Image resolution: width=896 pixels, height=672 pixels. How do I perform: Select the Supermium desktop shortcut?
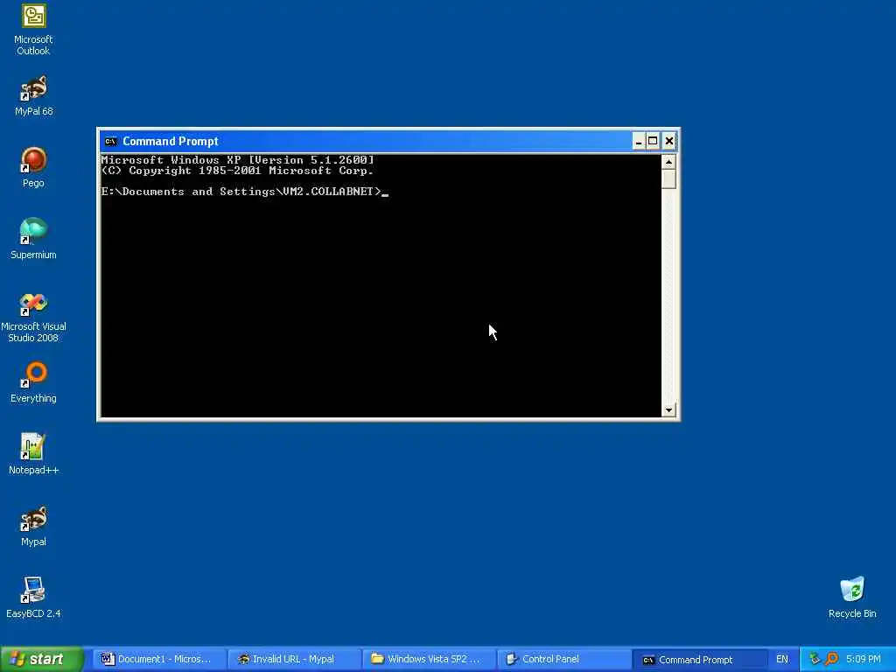pos(33,239)
